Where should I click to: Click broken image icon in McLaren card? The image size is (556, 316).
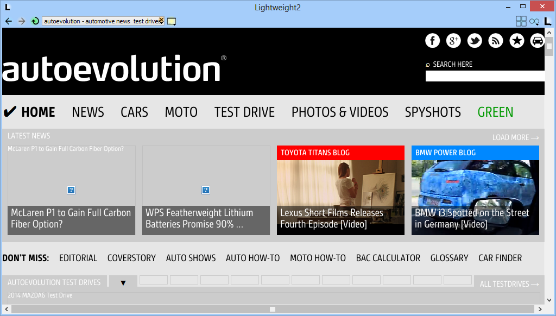71,190
